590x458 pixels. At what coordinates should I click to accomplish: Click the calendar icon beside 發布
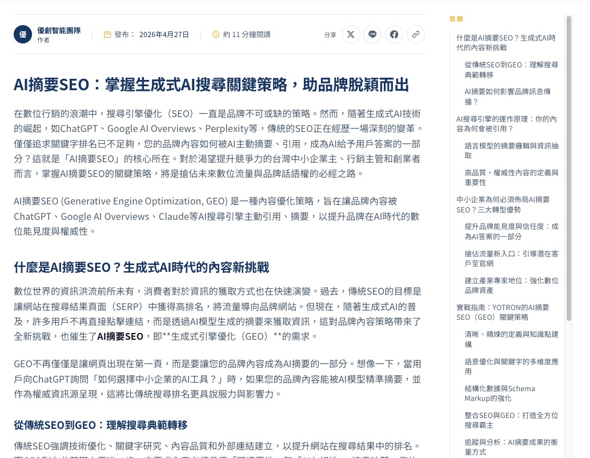coord(107,35)
